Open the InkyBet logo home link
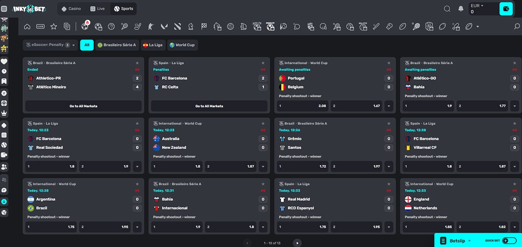Viewport: 522px width, 247px height. click(29, 9)
